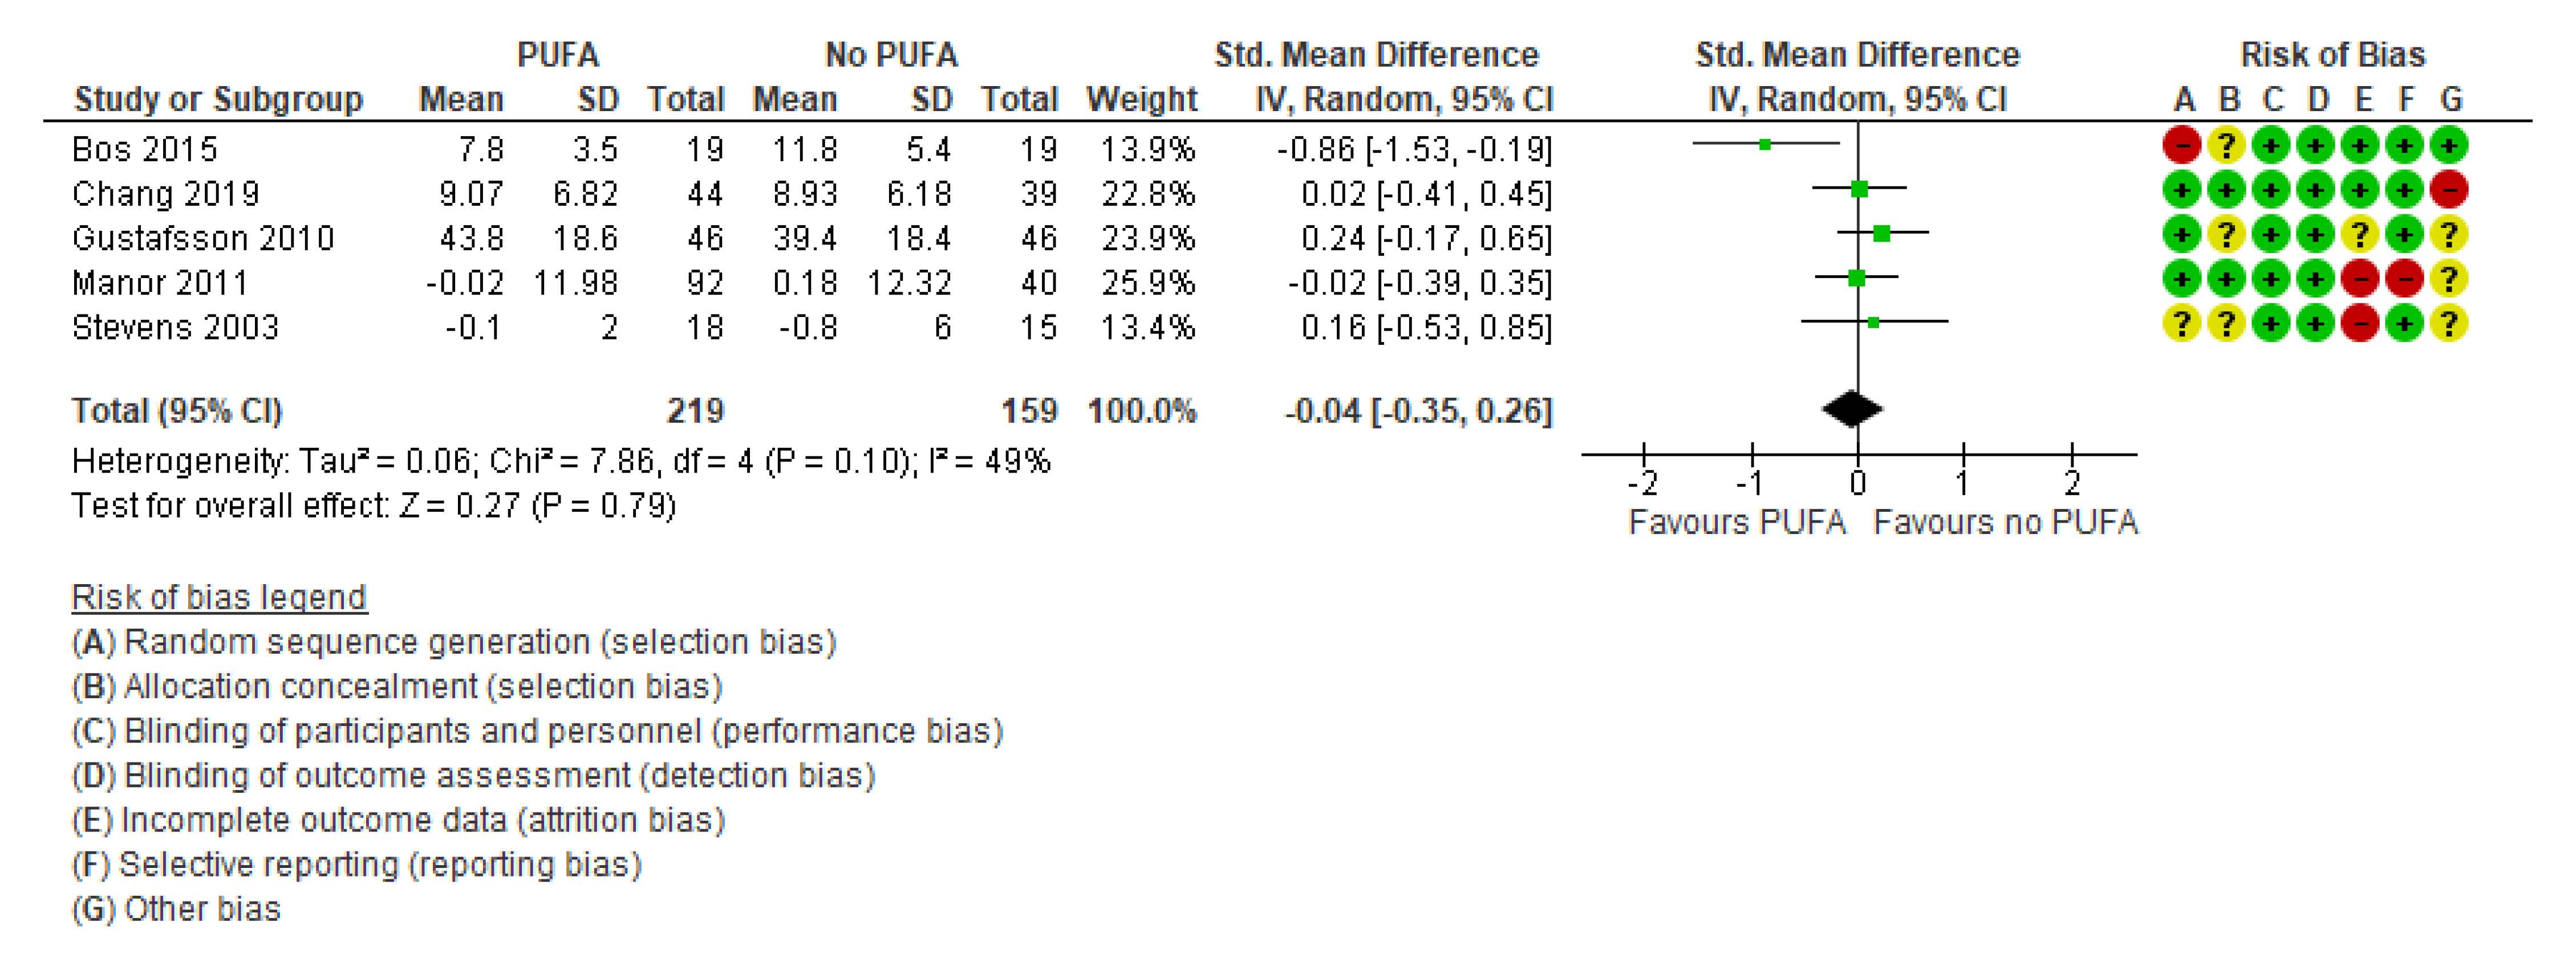Click Bos 2015's yellow question mark circle
The image size is (2576, 958).
(2226, 146)
